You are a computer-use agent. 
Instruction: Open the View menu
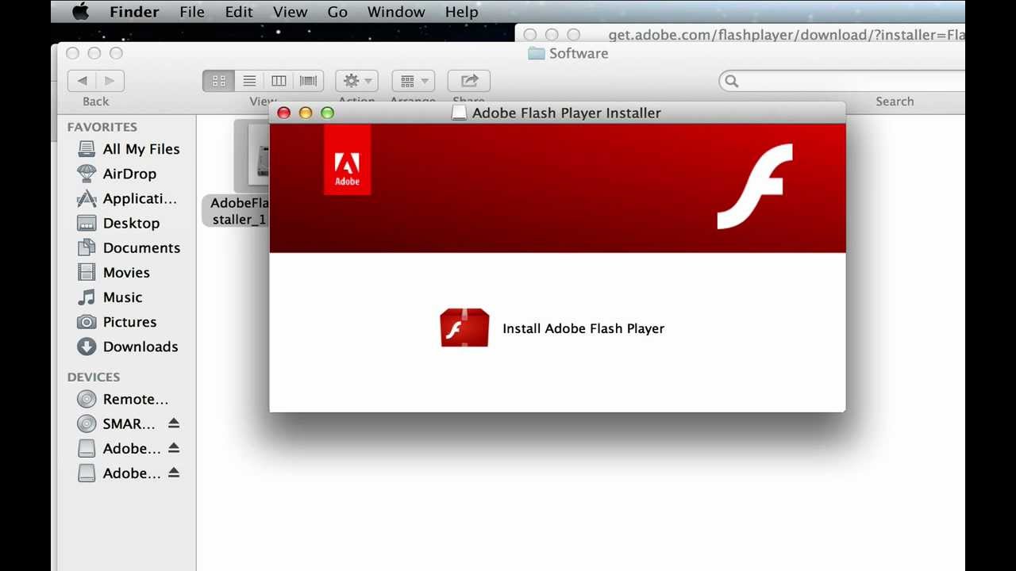[290, 12]
